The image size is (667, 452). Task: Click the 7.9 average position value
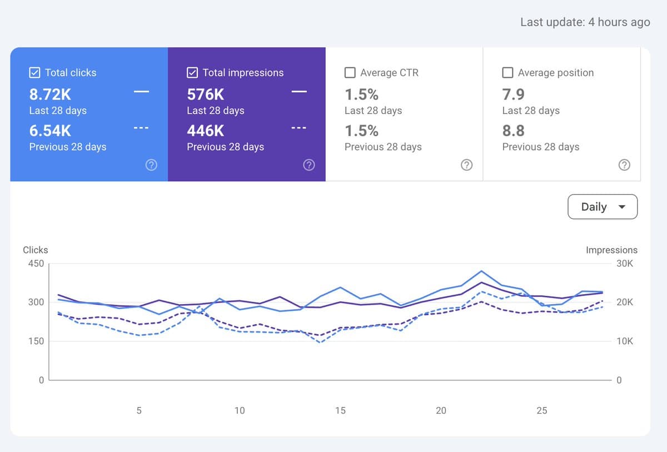pyautogui.click(x=514, y=94)
